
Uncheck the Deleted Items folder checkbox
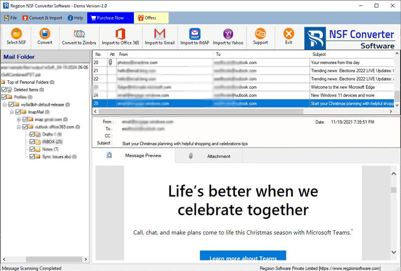(x=5, y=90)
